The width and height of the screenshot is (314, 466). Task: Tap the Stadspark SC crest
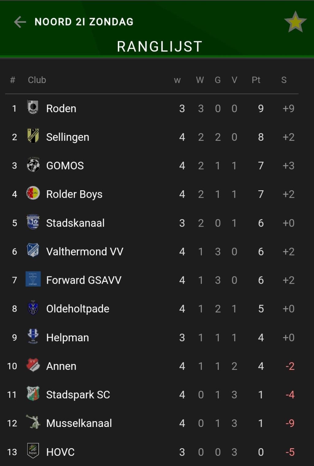tap(33, 393)
